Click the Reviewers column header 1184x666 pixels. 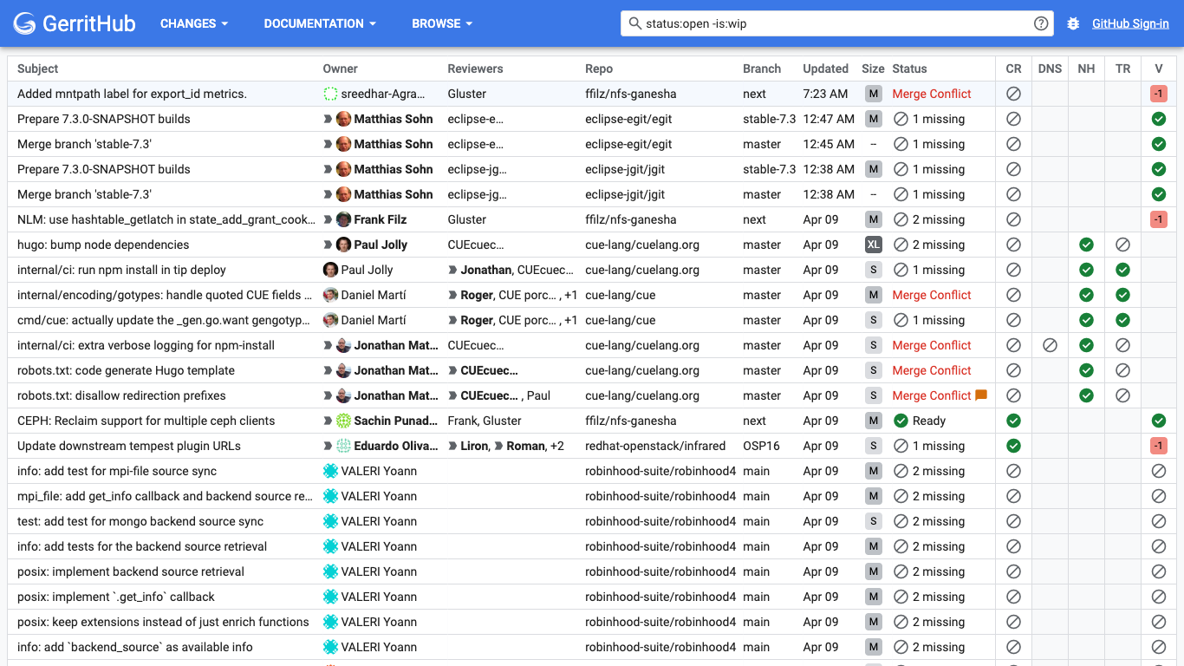(x=475, y=69)
